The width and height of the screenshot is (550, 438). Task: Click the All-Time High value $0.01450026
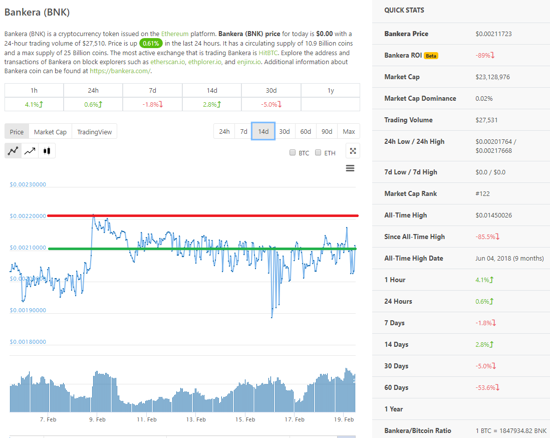[493, 215]
